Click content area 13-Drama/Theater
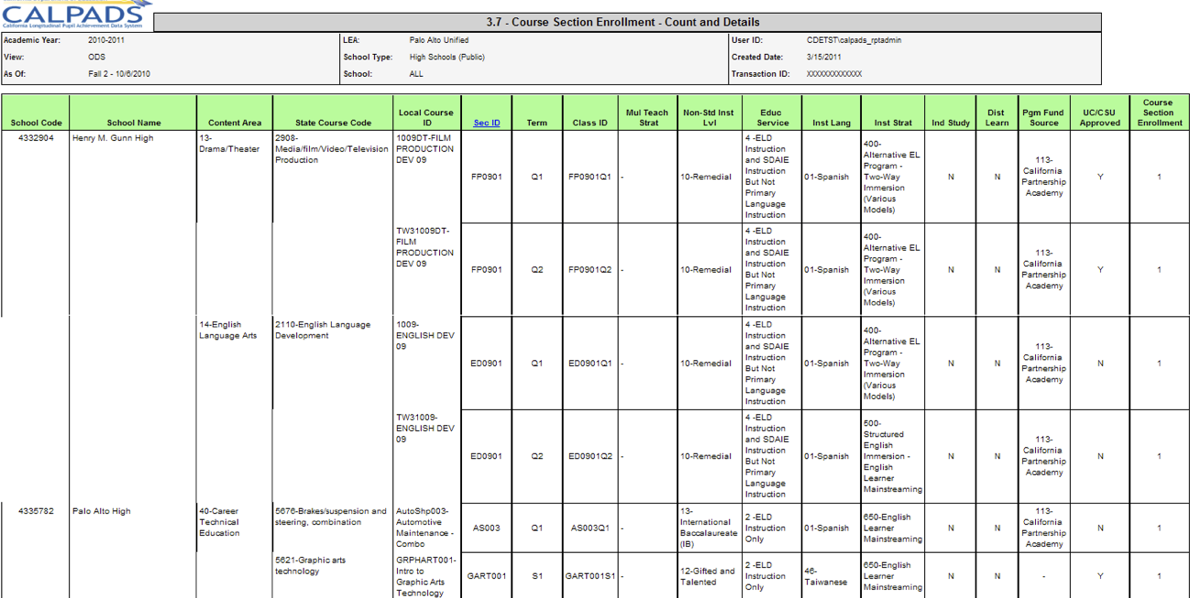Image resolution: width=1190 pixels, height=598 pixels. tap(229, 144)
